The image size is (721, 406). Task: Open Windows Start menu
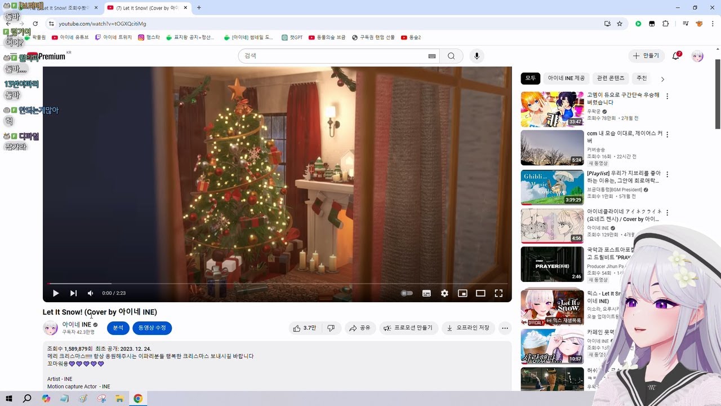(x=9, y=399)
